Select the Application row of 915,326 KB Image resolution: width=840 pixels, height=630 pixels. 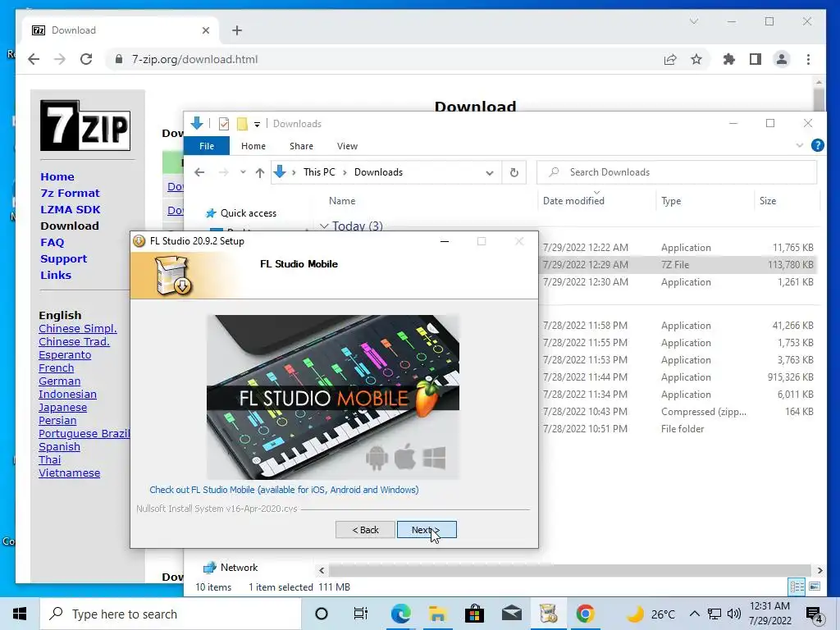click(x=678, y=377)
